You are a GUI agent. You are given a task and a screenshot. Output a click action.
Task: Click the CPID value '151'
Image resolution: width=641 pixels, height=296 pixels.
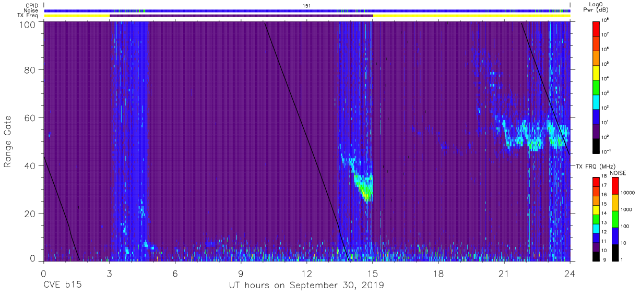(306, 5)
